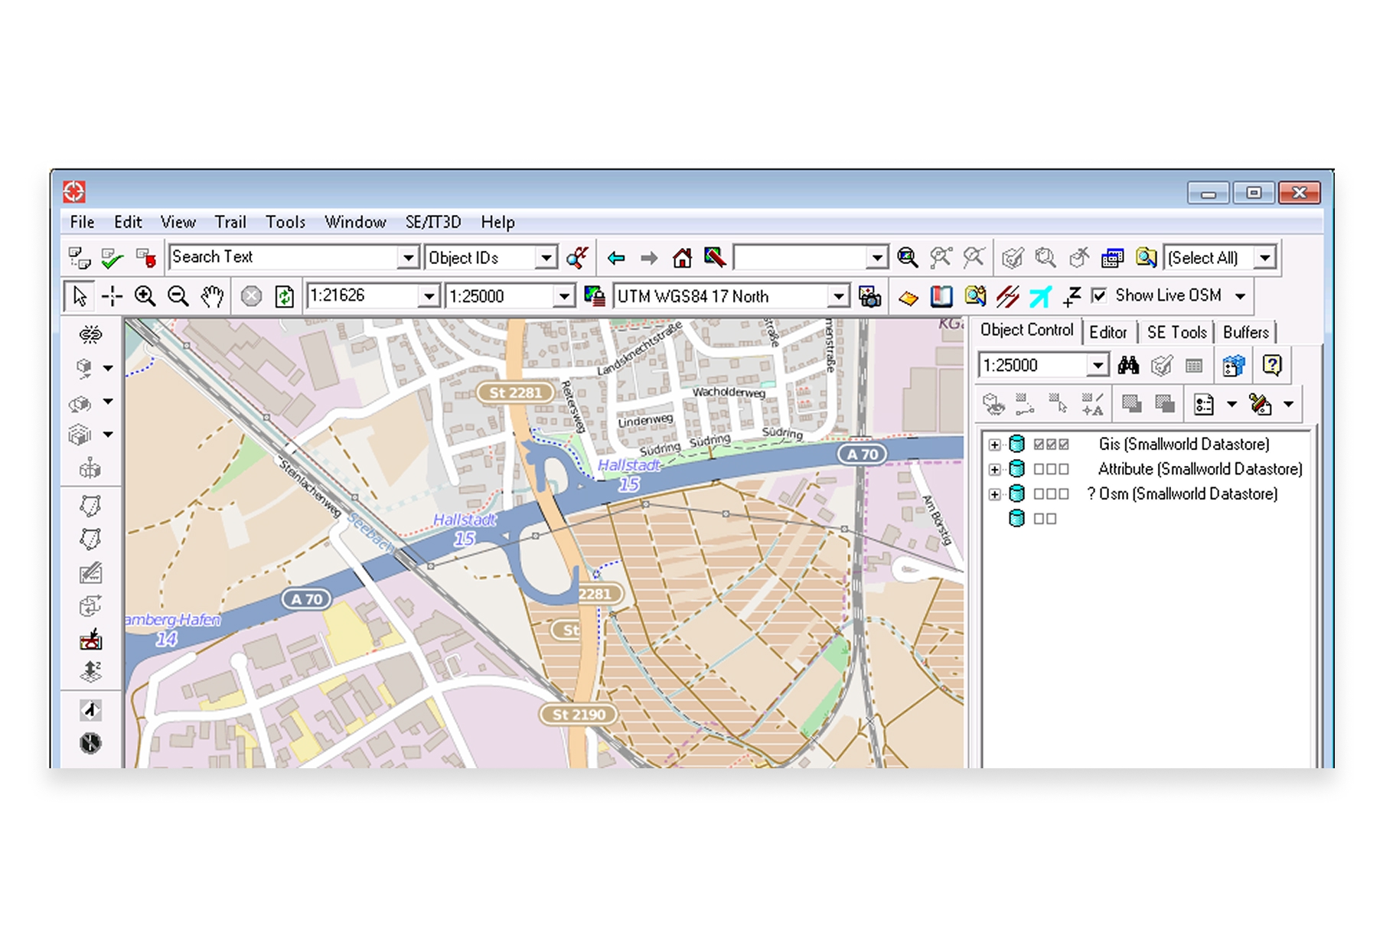The width and height of the screenshot is (1383, 932).
Task: Click the refresh view icon
Action: (284, 296)
